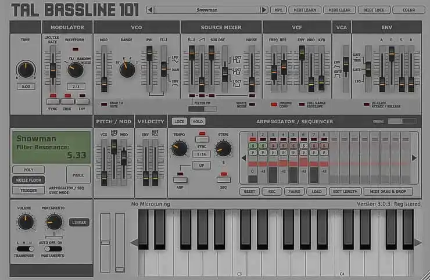Disable Volume Comp in the VCF
The height and width of the screenshot is (280, 430).
[x=274, y=105]
